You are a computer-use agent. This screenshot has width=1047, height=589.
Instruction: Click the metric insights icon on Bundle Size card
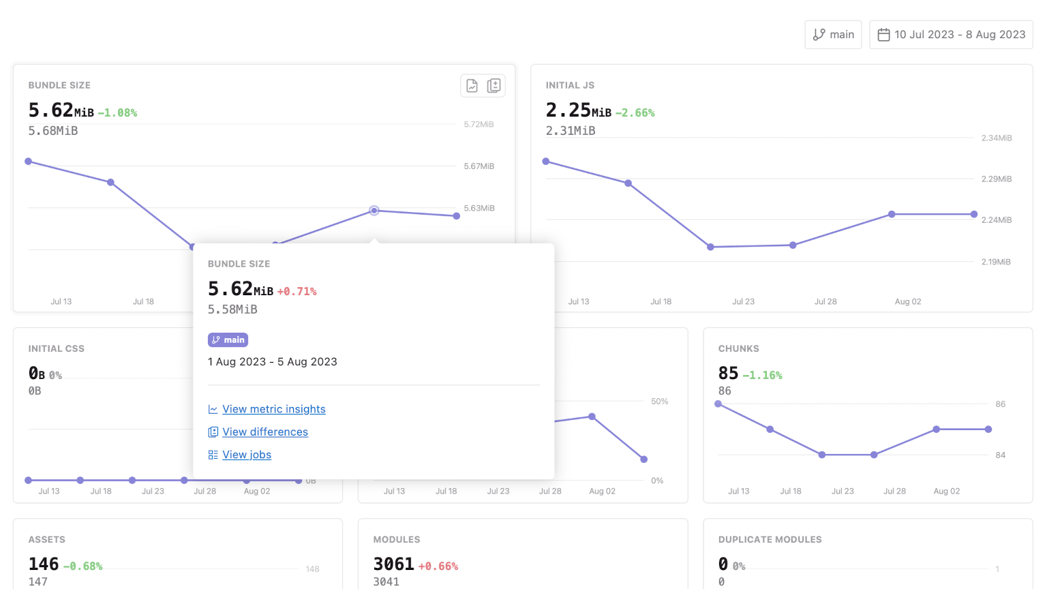pyautogui.click(x=471, y=85)
